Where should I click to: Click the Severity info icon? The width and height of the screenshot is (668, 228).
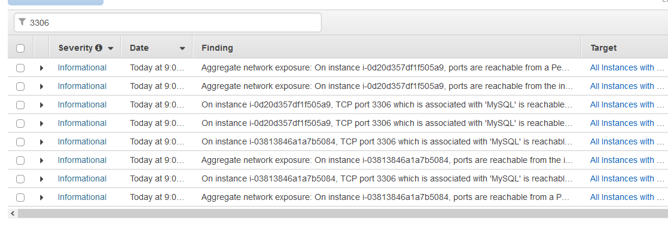[99, 48]
